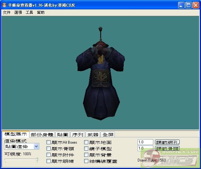Open the 文件 (File) menu
Image resolution: width=201 pixels, height=169 pixels.
point(7,13)
